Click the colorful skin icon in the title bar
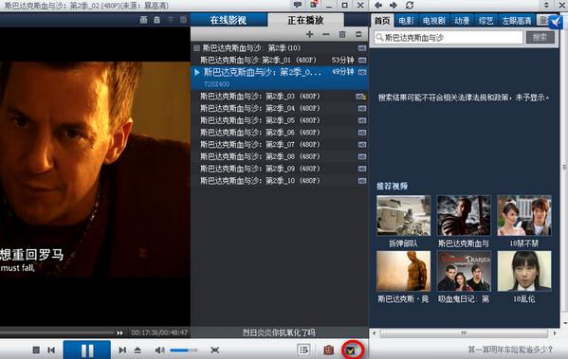This screenshot has height=359, width=568. tap(314, 5)
